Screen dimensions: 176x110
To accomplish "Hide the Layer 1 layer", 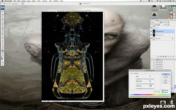I will pos(151,28).
